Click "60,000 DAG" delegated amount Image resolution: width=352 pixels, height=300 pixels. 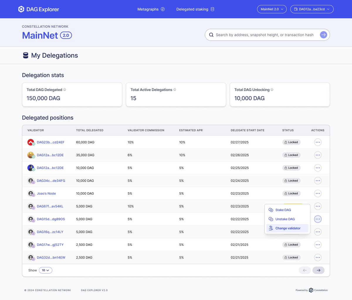[x=85, y=142]
